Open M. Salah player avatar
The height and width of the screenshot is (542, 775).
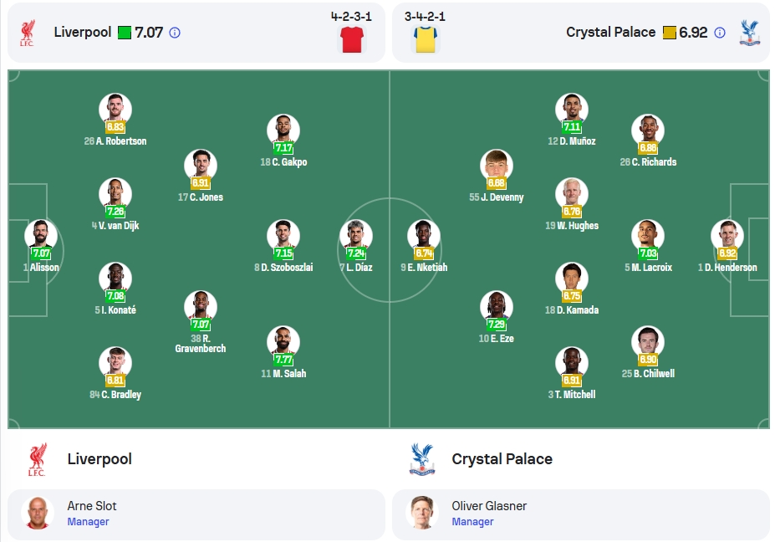[283, 342]
